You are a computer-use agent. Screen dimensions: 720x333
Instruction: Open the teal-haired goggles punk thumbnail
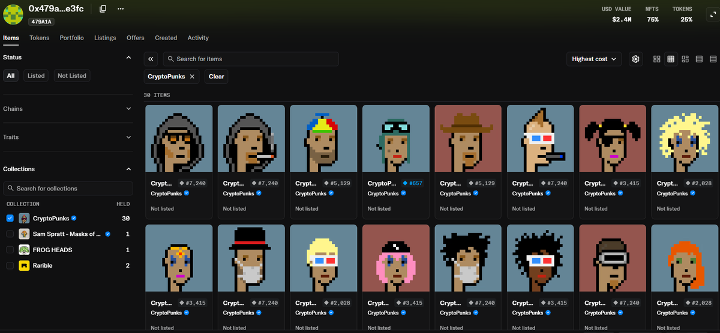point(396,139)
